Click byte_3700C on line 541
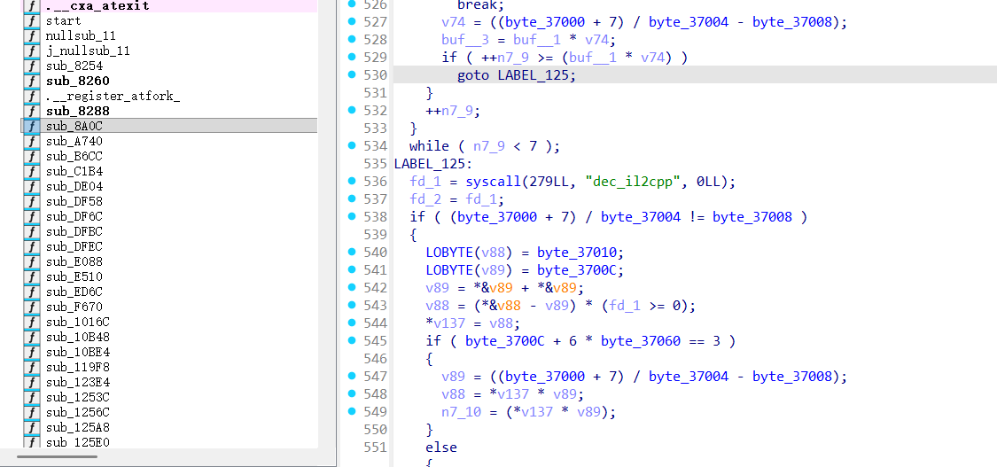The height and width of the screenshot is (467, 997). click(577, 270)
